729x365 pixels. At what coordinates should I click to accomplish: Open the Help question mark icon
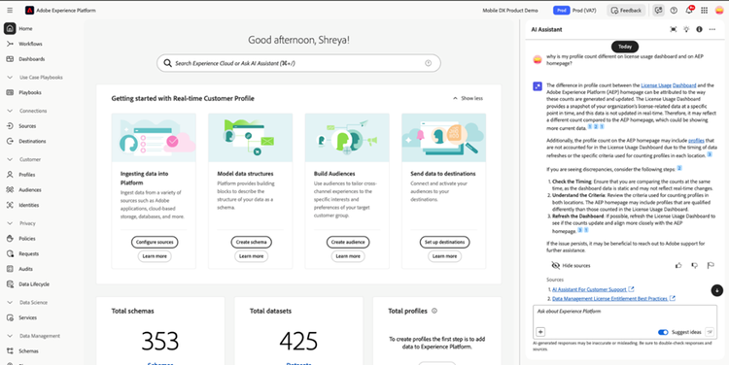point(674,11)
